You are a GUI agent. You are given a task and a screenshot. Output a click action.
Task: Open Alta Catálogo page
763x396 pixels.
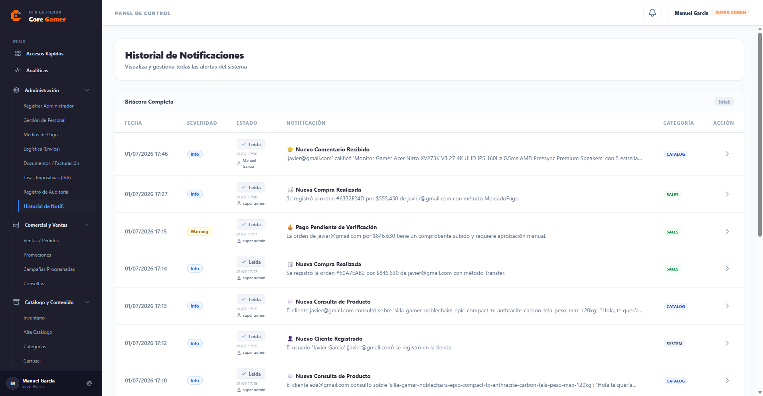38,332
